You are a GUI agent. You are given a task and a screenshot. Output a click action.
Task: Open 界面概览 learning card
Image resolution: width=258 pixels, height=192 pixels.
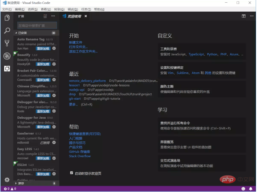point(202,144)
